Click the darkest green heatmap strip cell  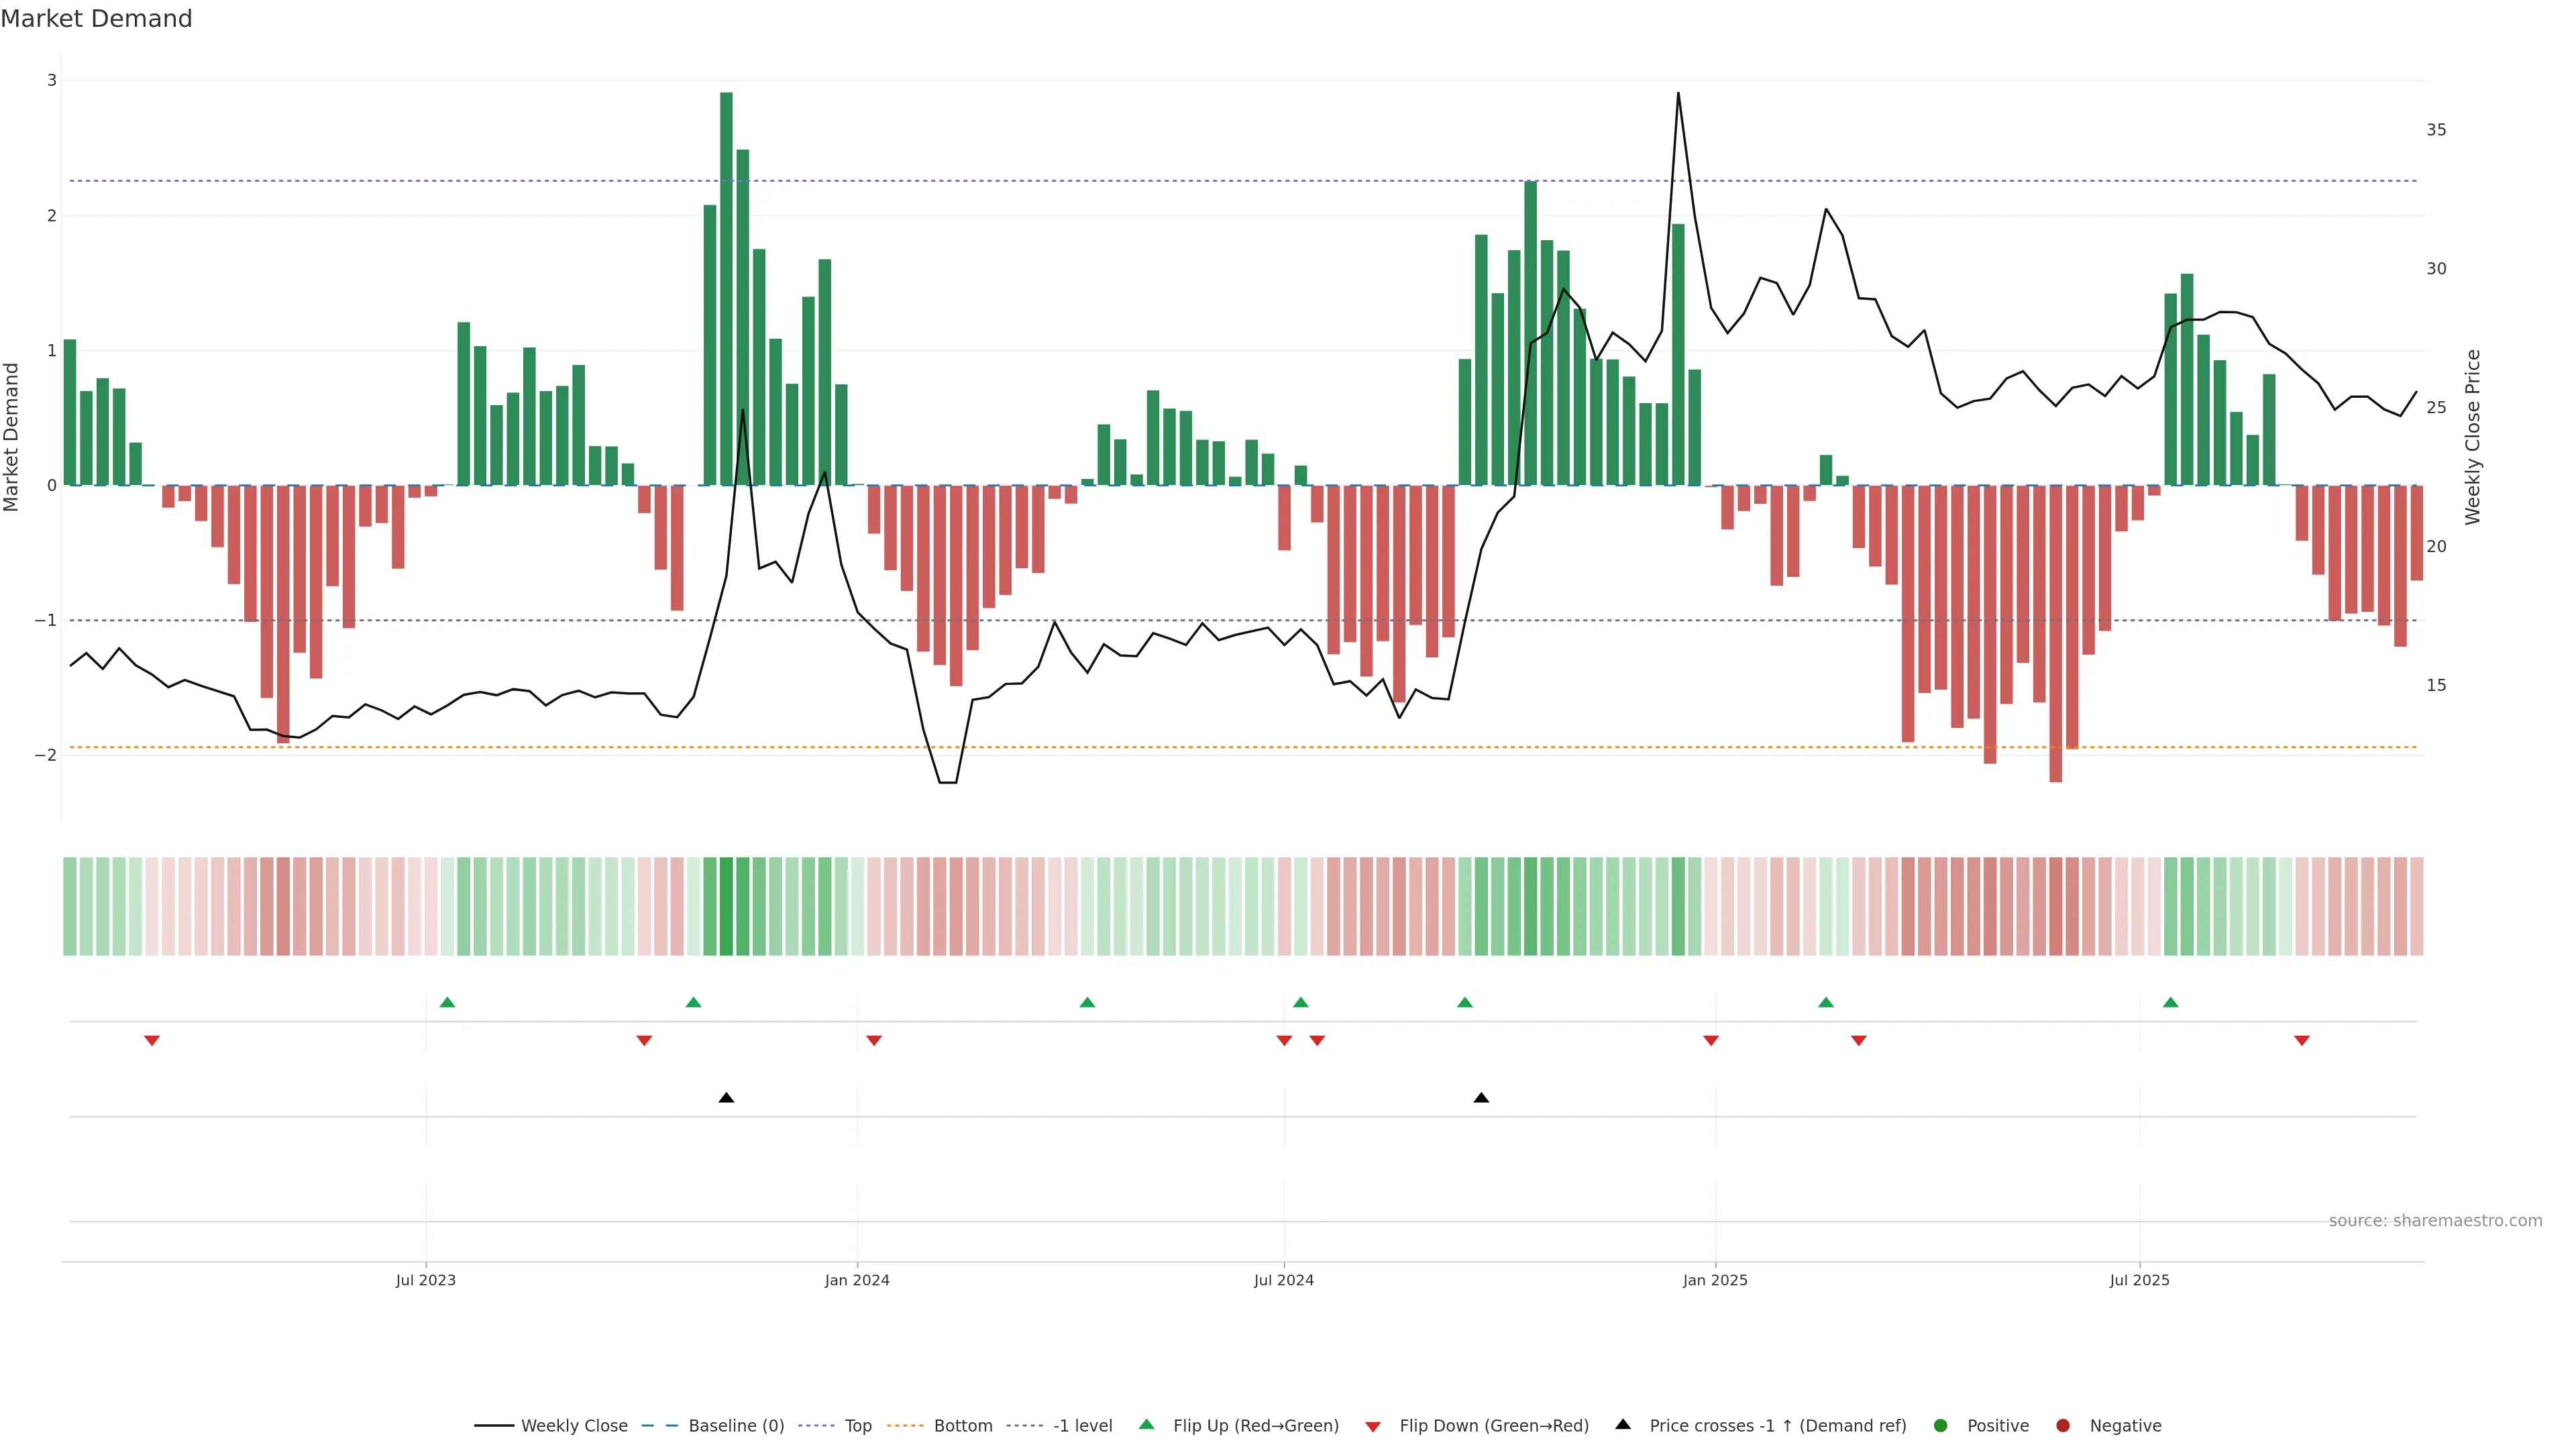point(726,906)
